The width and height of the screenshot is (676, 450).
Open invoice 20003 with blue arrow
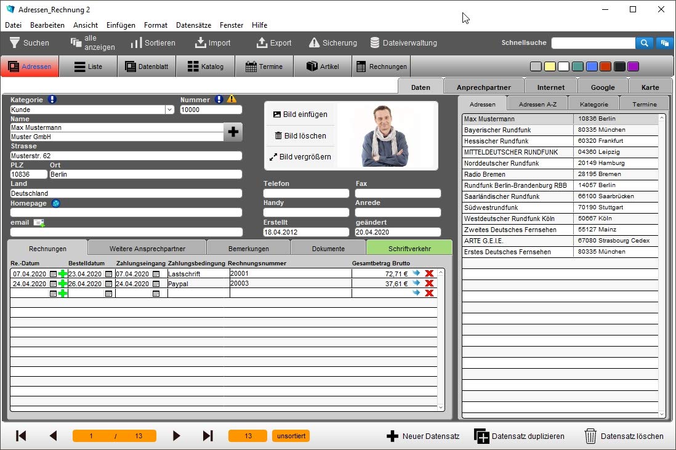pyautogui.click(x=416, y=283)
